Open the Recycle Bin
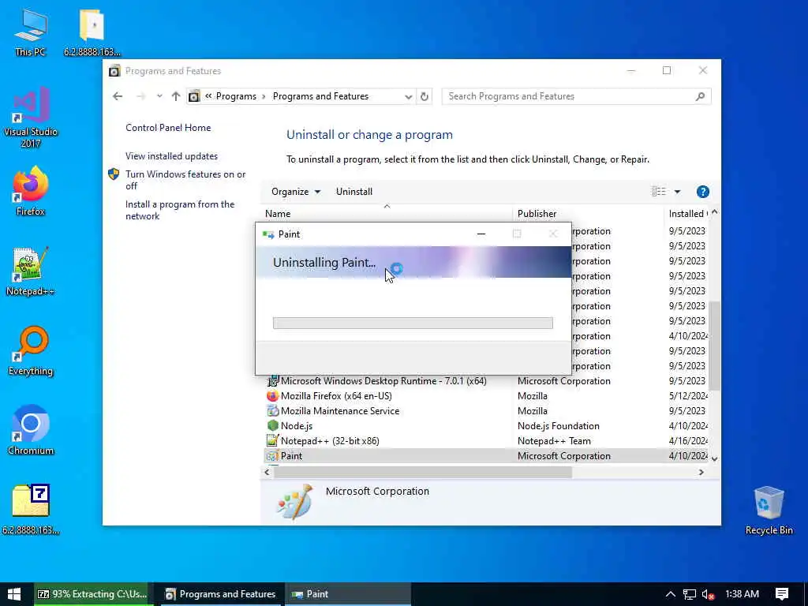 click(x=769, y=511)
